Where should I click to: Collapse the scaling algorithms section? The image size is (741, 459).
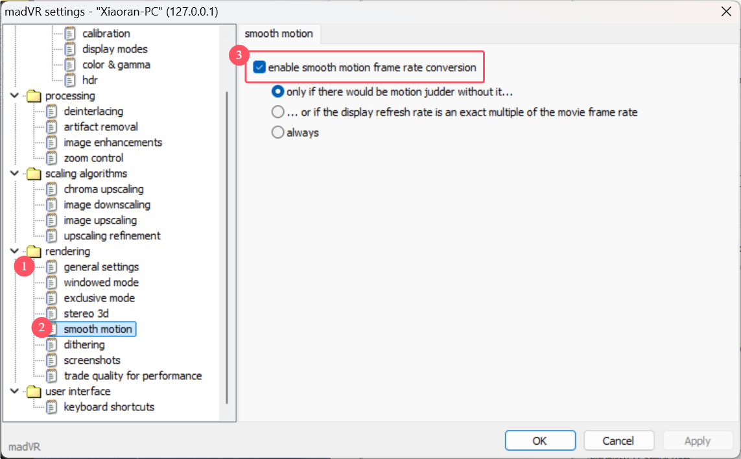tap(14, 174)
